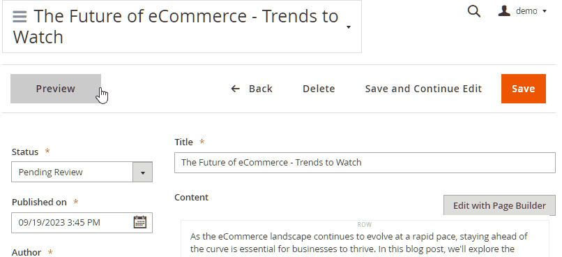Open the Status dropdown arrow button
Image resolution: width=562 pixels, height=257 pixels.
(143, 172)
